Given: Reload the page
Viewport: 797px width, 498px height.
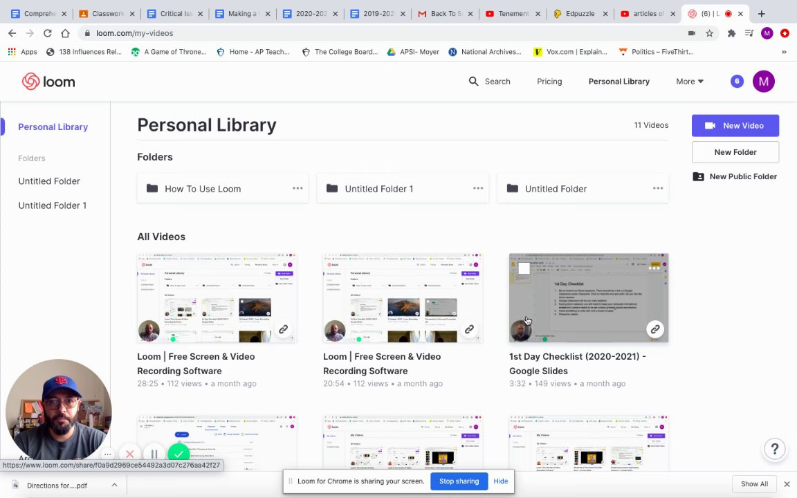Looking at the screenshot, I should click(x=47, y=33).
